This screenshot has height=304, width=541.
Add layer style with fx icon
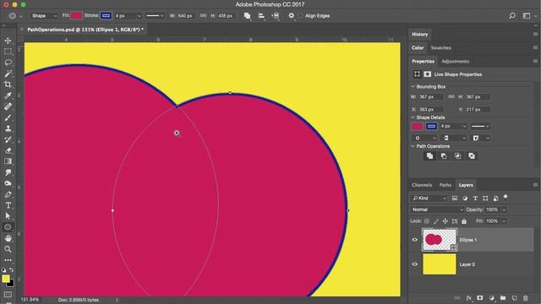point(468,298)
